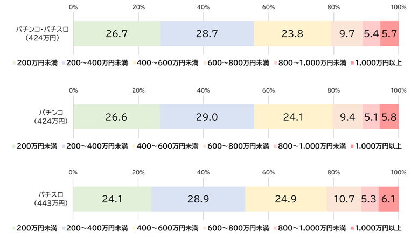Select the 29.0 blue bar segment
Screen dimensions: 411x238
[x=207, y=117]
